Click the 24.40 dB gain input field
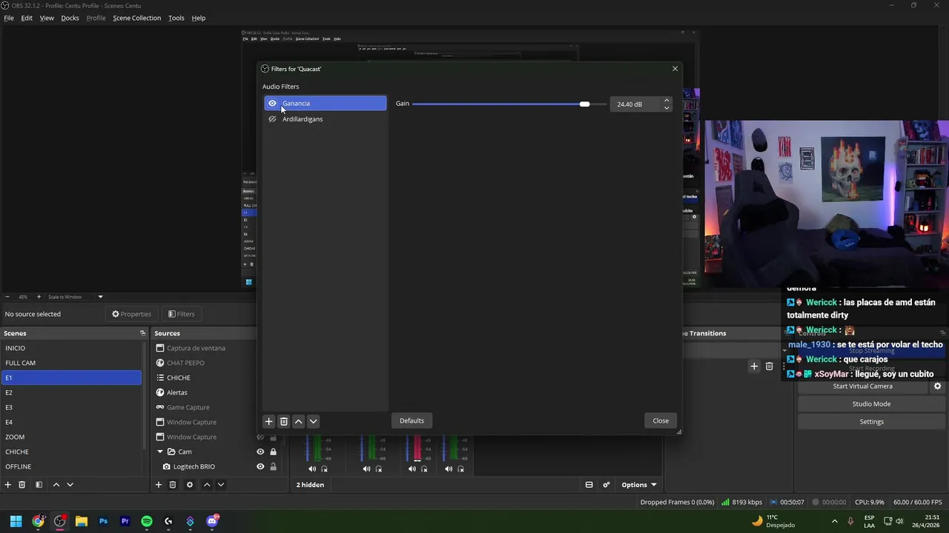The width and height of the screenshot is (949, 533). point(635,104)
